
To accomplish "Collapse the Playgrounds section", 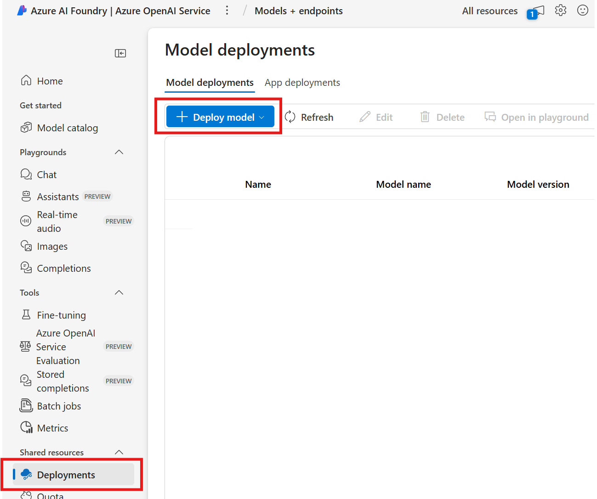I will pyautogui.click(x=119, y=152).
